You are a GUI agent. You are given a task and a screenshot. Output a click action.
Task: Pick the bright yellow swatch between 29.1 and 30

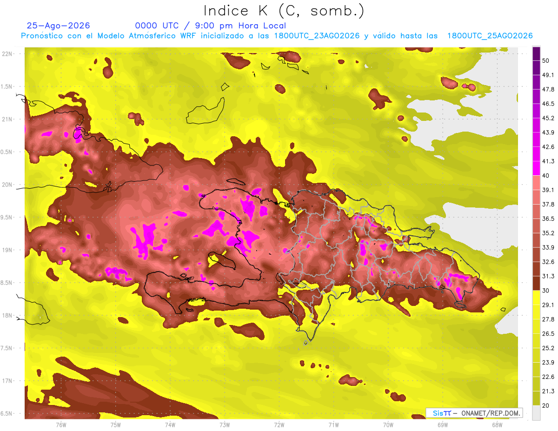pos(536,298)
